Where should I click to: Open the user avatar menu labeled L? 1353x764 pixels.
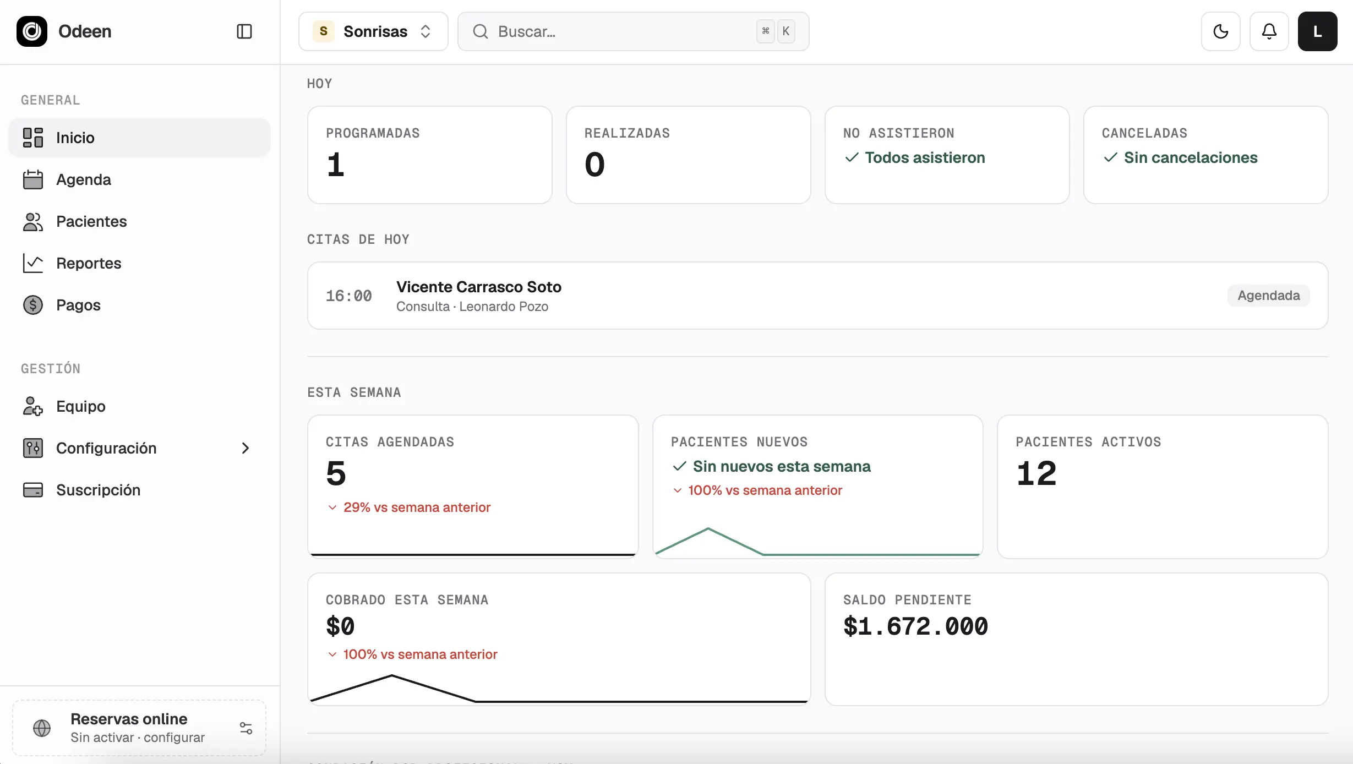(1317, 31)
